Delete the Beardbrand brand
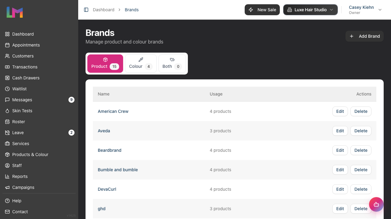 pyautogui.click(x=361, y=150)
